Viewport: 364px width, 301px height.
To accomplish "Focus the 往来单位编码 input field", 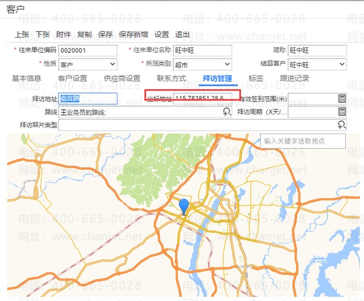I will 88,50.
